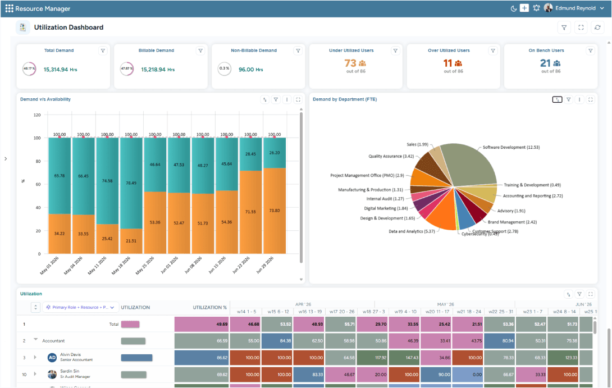The width and height of the screenshot is (612, 388).
Task: Click the Demand v/s Availability chart scrollbar
Action: (301, 188)
